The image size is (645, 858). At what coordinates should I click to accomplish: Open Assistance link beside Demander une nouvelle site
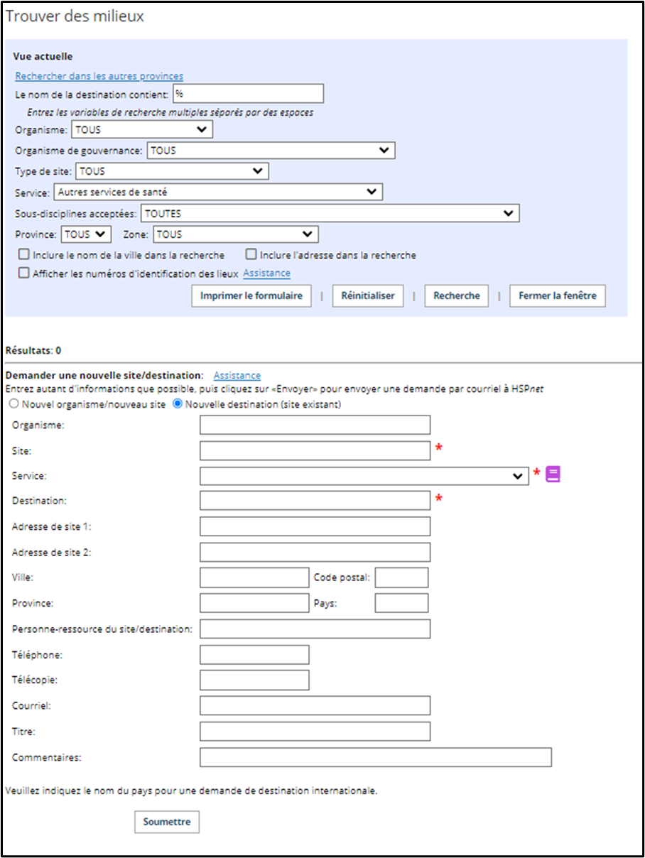click(237, 375)
